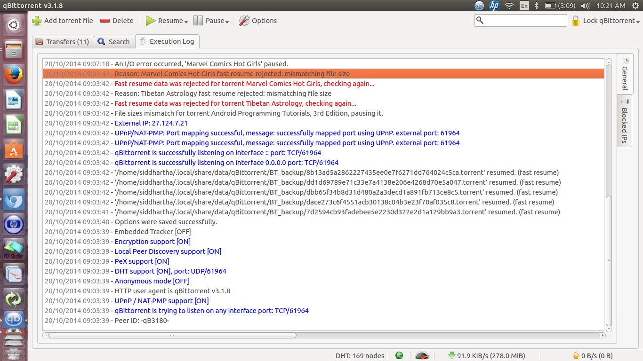Expand the Pause dropdown arrow
643x361 pixels.
(x=227, y=22)
